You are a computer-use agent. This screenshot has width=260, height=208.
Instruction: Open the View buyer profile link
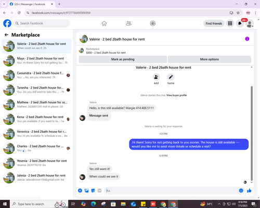[176, 95]
